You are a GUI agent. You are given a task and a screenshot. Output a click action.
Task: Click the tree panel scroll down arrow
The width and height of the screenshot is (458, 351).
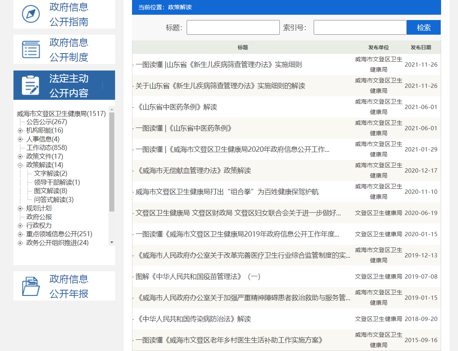pyautogui.click(x=112, y=242)
